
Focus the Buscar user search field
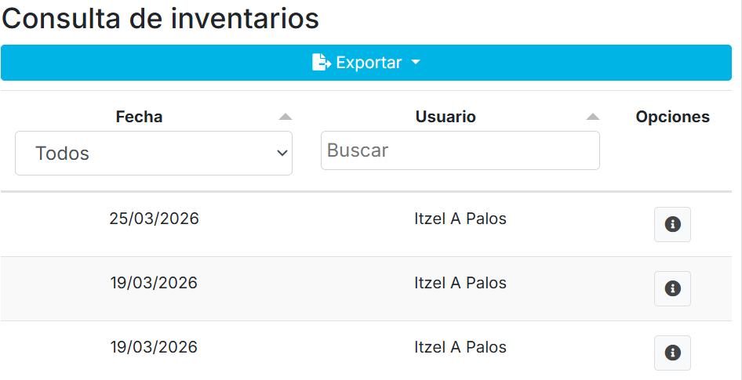click(460, 150)
